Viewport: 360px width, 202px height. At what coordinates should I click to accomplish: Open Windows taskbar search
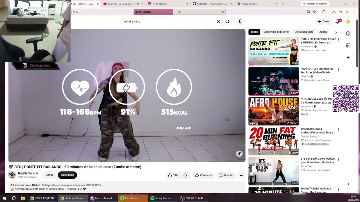pos(13,198)
